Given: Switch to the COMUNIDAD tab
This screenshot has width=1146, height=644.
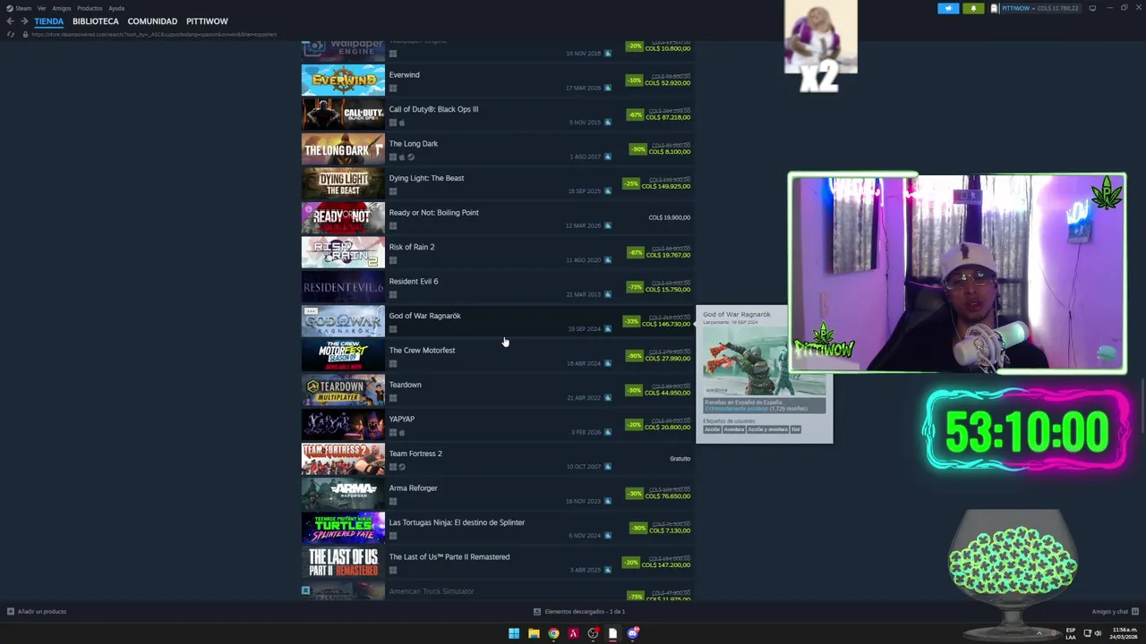Looking at the screenshot, I should (152, 21).
